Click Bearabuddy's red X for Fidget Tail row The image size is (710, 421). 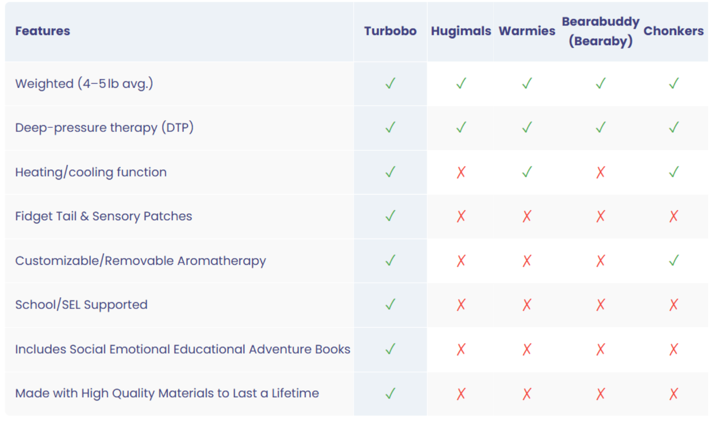[x=600, y=216]
